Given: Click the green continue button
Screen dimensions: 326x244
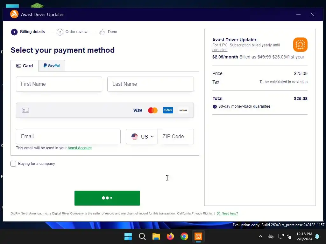Looking at the screenshot, I should [x=107, y=198].
